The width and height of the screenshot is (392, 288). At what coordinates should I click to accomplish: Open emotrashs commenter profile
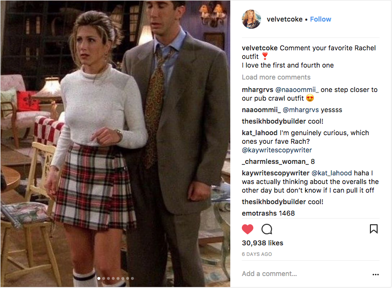[259, 213]
